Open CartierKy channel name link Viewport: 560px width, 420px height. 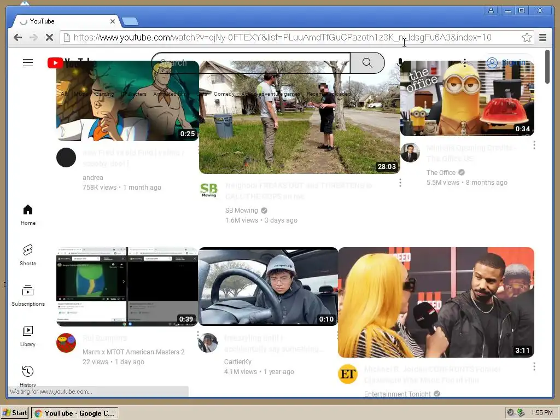click(x=237, y=362)
